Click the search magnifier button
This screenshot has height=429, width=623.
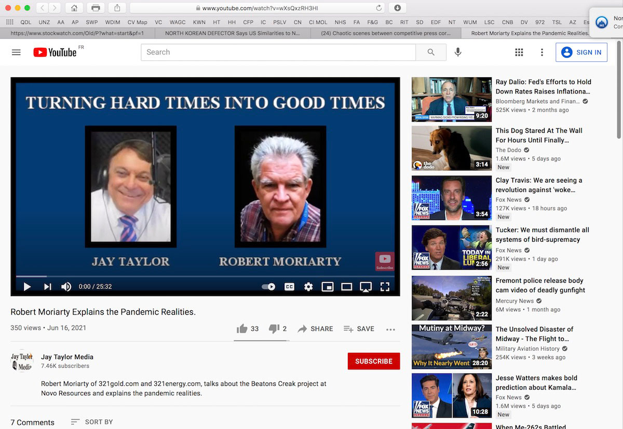pyautogui.click(x=431, y=52)
